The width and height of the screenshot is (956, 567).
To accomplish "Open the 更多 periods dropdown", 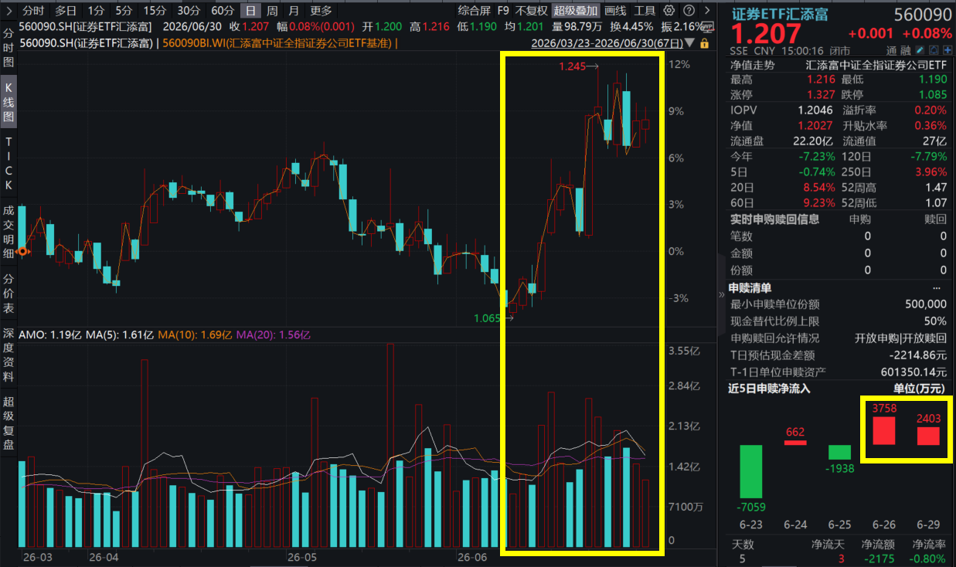I will click(321, 11).
